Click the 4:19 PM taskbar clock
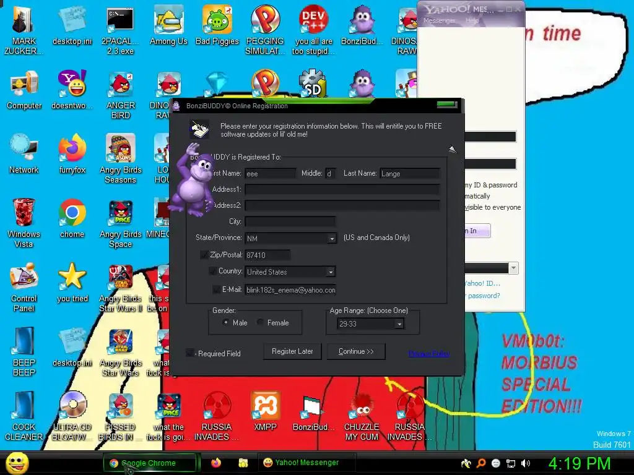This screenshot has width=634, height=475. pos(579,463)
